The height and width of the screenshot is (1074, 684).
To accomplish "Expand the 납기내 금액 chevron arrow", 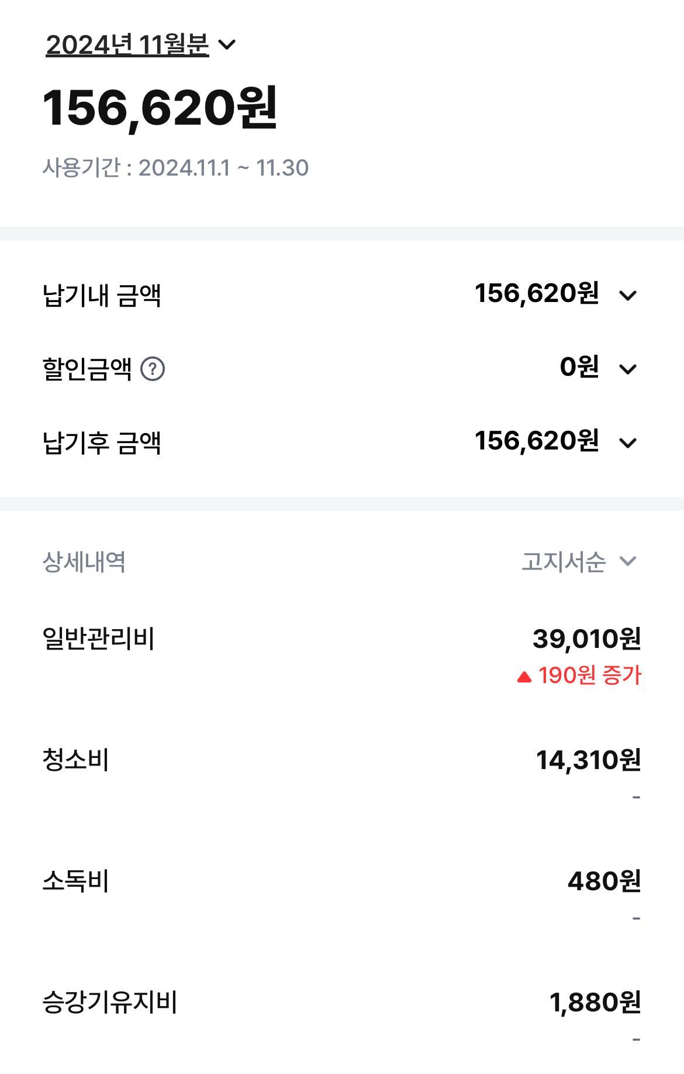I will (628, 296).
